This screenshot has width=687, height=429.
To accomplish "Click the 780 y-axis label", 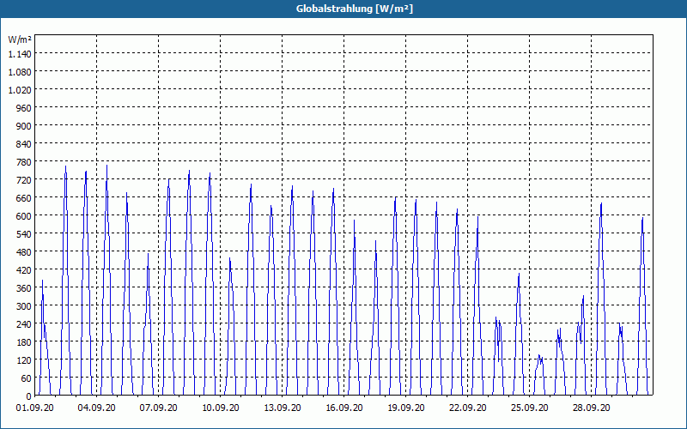I will [24, 162].
